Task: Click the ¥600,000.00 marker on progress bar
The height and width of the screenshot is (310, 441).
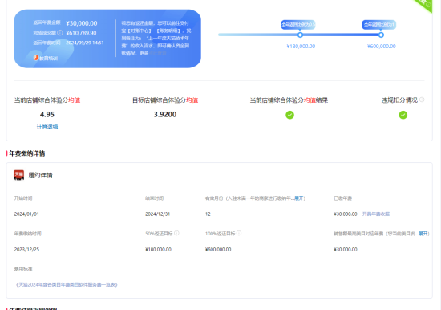Action: 381,35
